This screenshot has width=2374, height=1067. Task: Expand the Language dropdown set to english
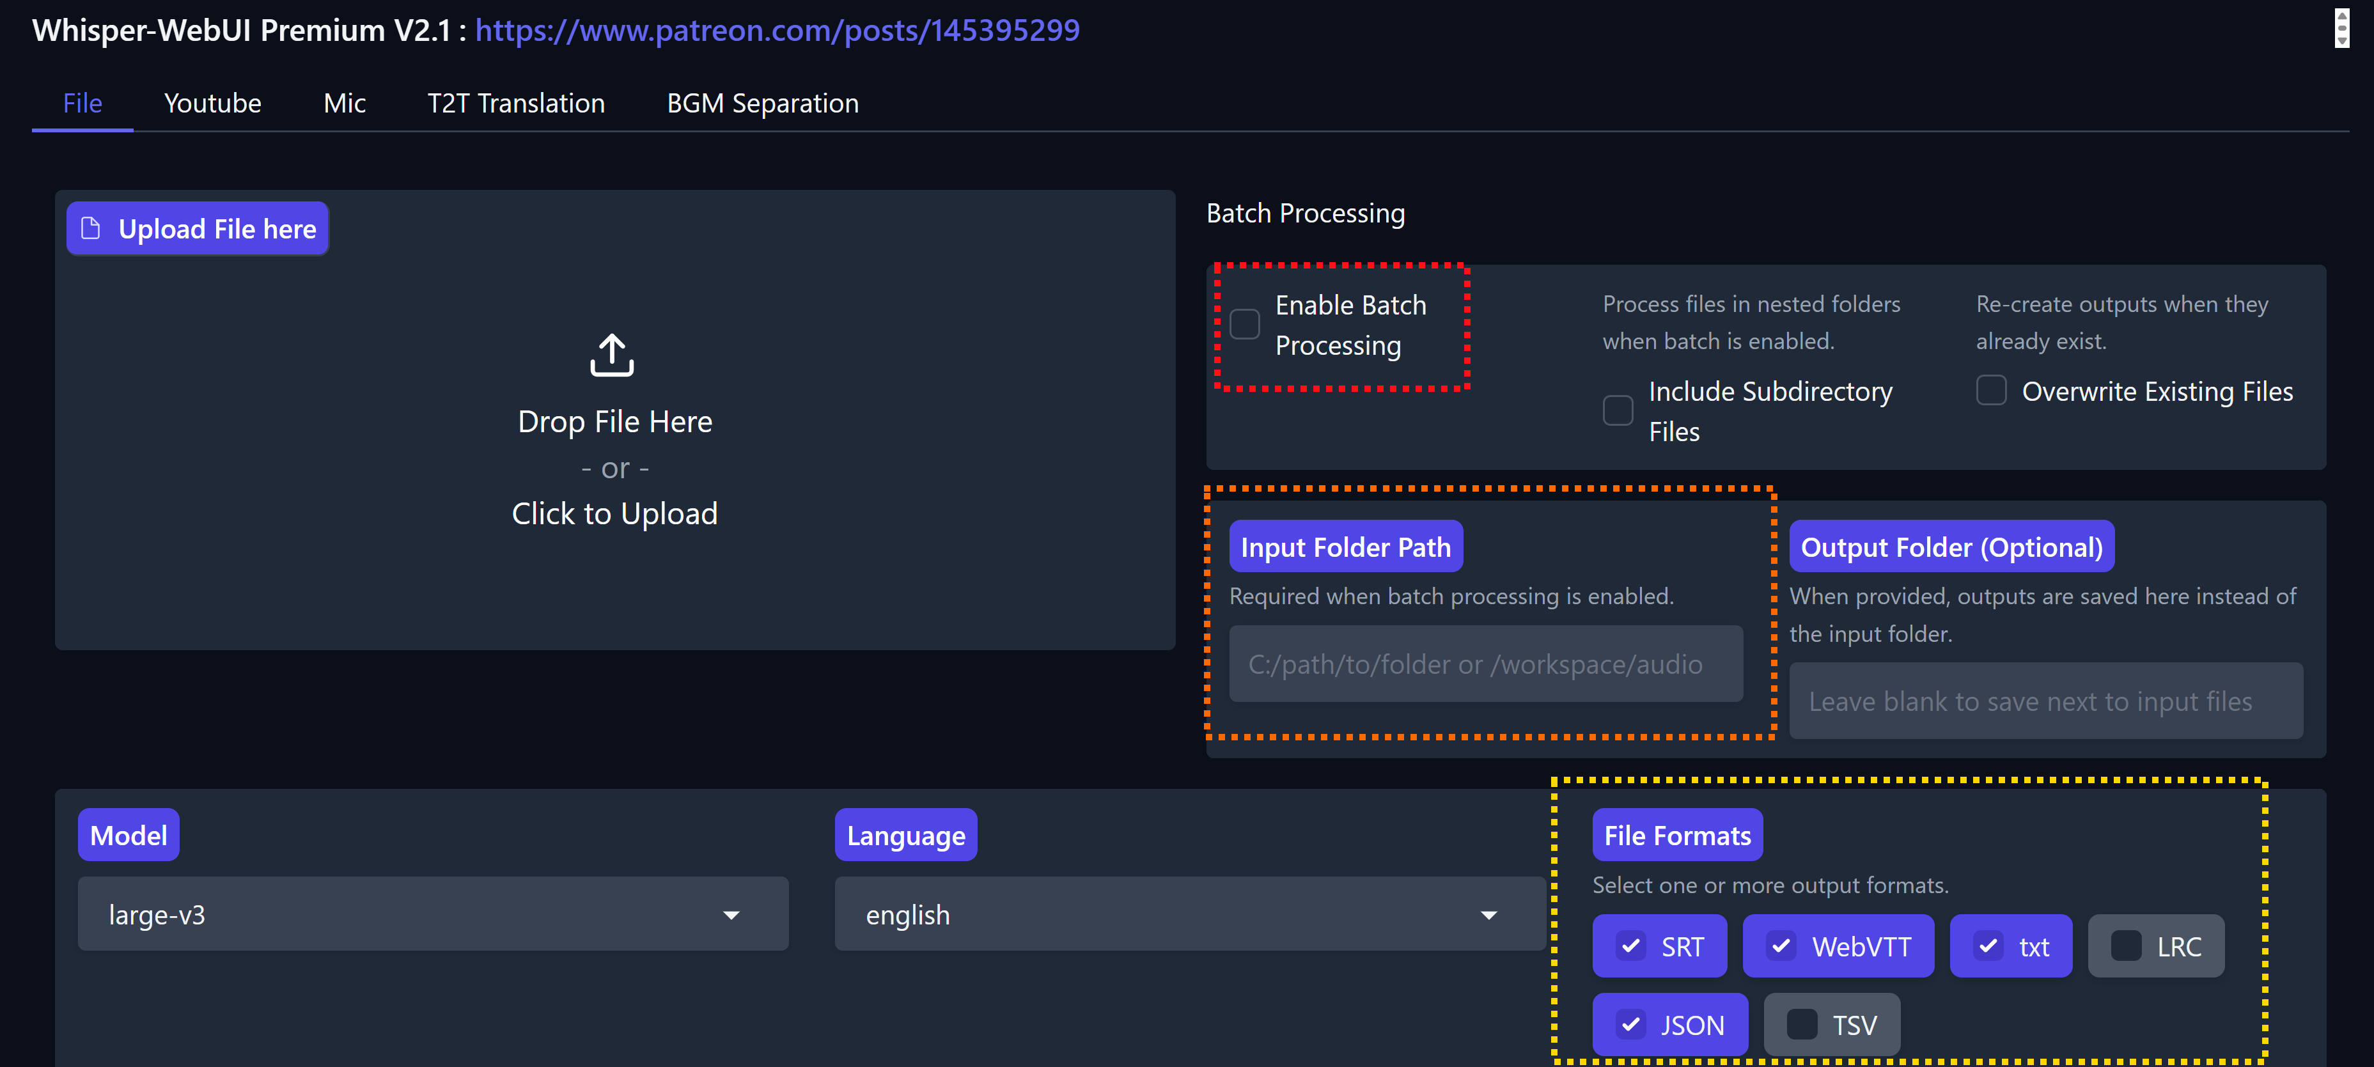(x=1189, y=914)
